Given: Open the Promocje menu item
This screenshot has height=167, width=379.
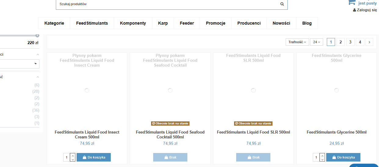Looking at the screenshot, I should click(215, 23).
